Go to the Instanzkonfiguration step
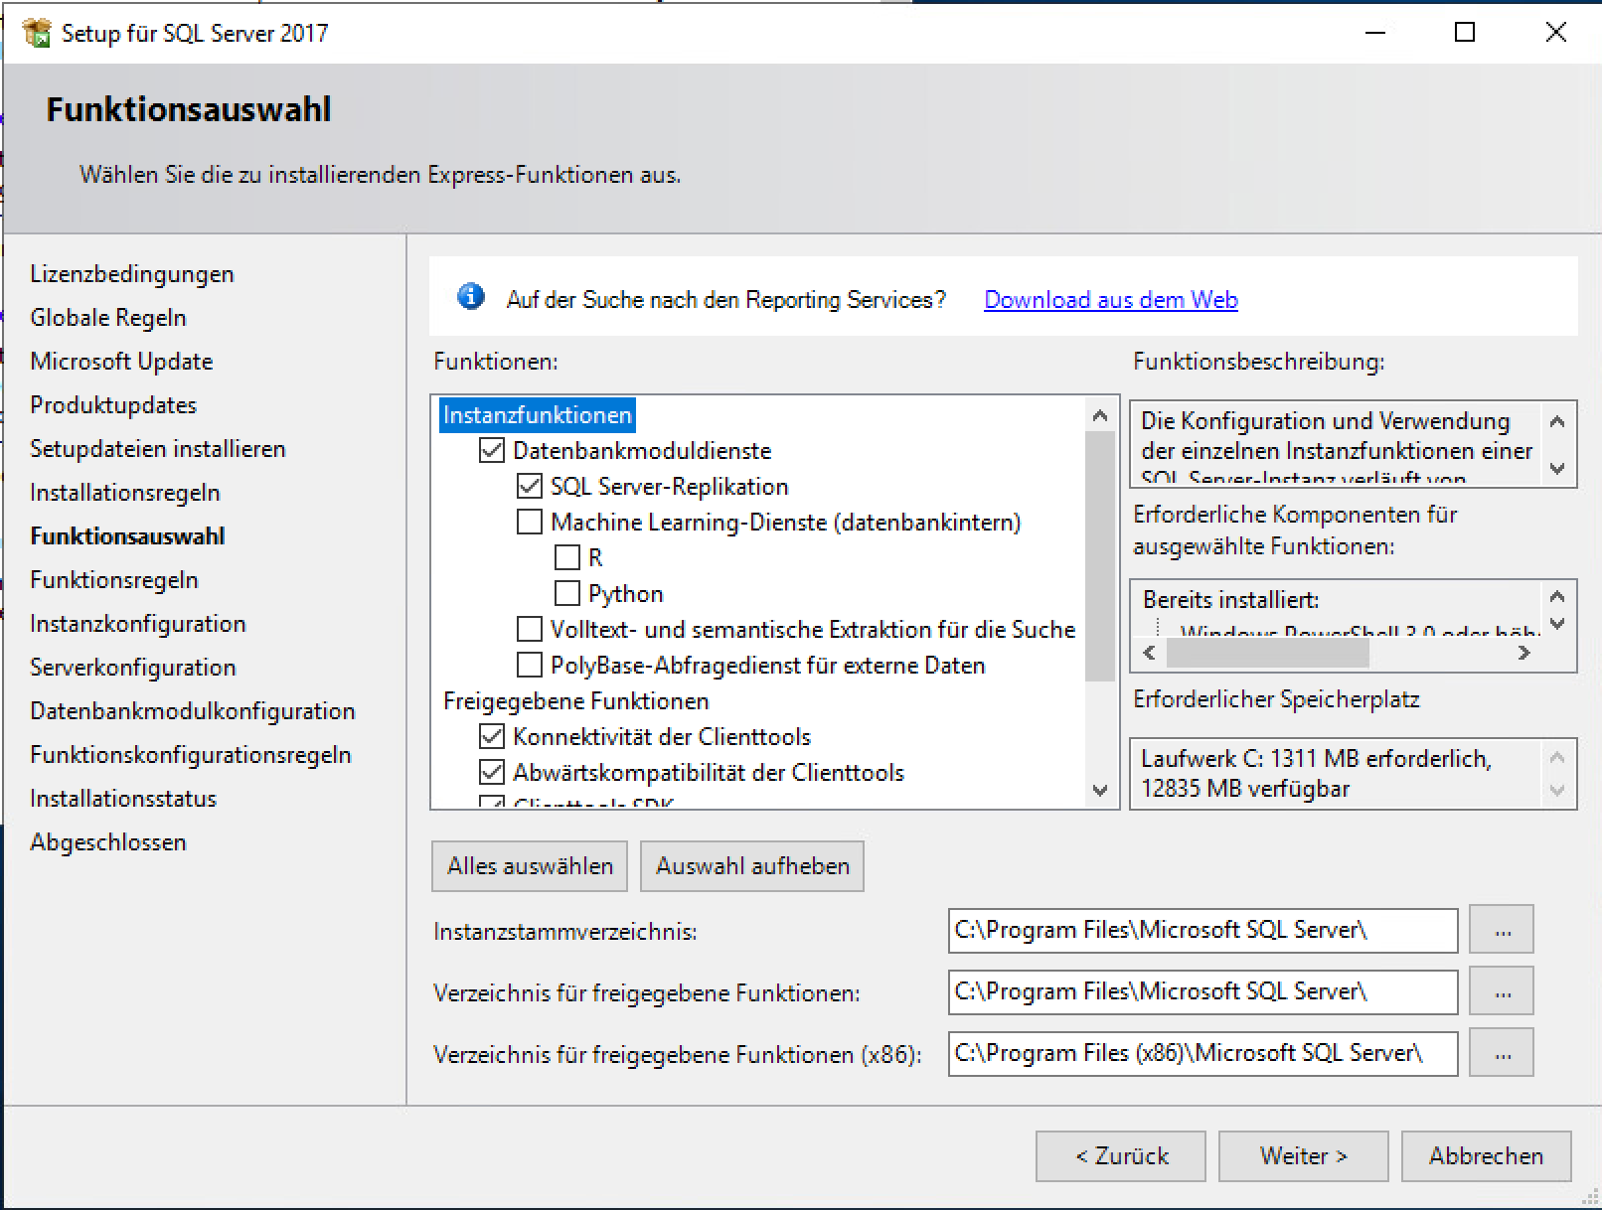1602x1210 pixels. (137, 624)
